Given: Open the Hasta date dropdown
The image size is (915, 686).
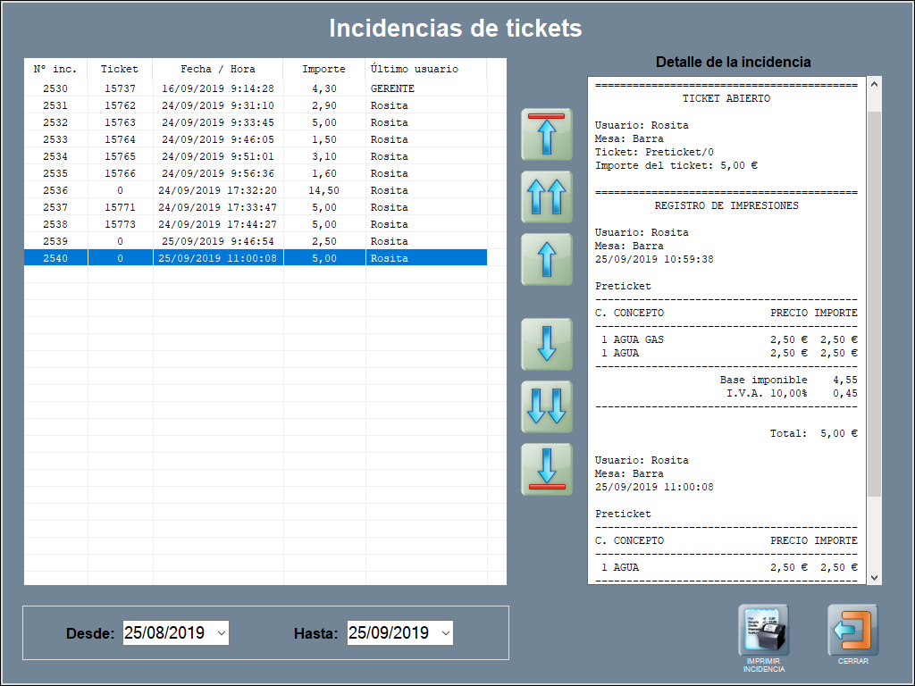Looking at the screenshot, I should point(445,633).
